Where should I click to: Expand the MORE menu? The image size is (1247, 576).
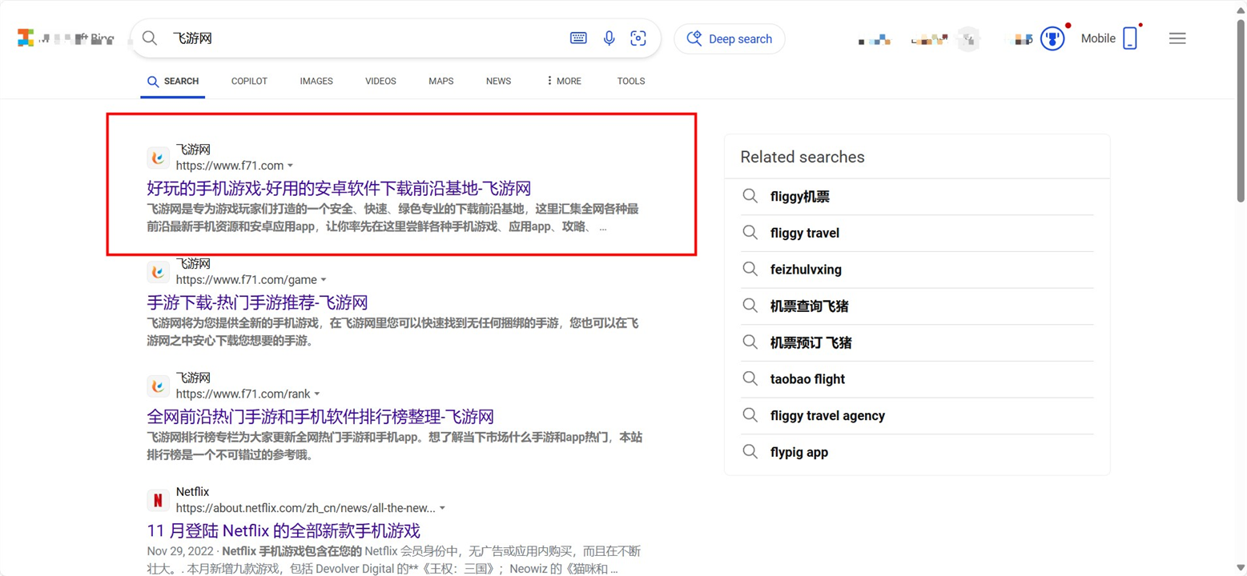[x=564, y=81]
